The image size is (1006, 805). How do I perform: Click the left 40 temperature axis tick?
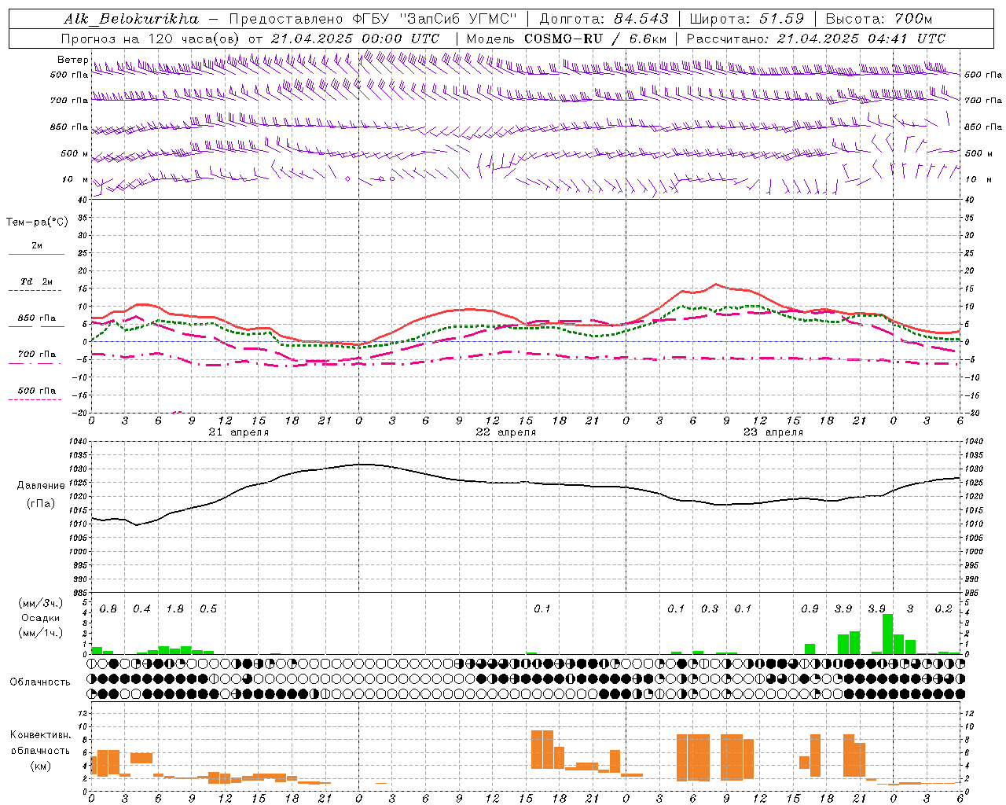(84, 200)
